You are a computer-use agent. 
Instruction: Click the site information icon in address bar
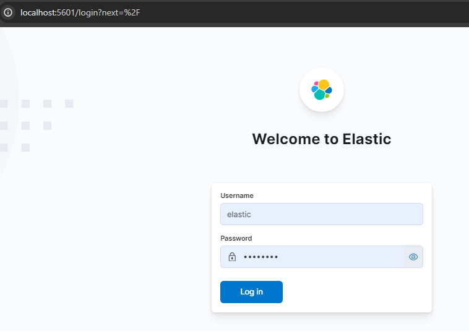click(x=8, y=12)
